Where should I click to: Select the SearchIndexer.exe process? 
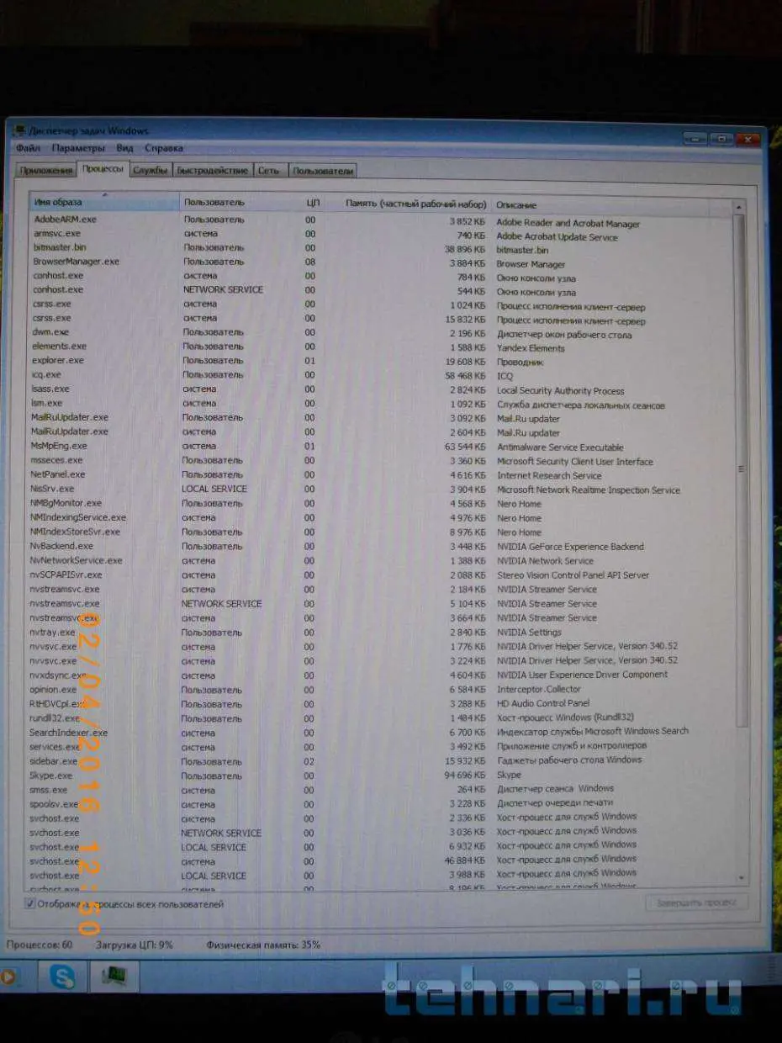click(x=381, y=733)
